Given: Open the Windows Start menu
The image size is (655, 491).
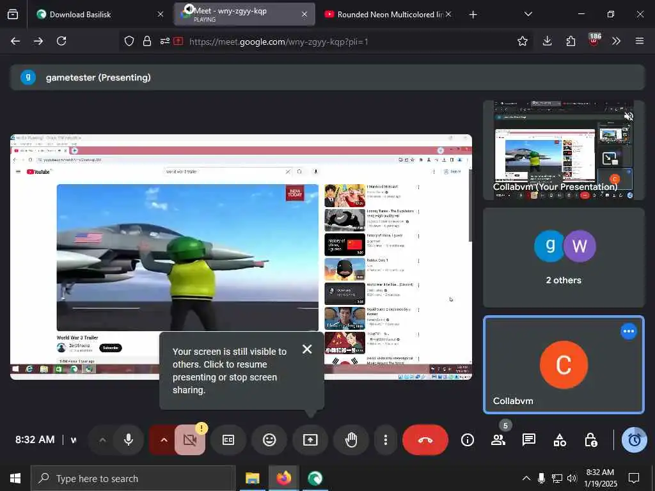Looking at the screenshot, I should point(15,478).
